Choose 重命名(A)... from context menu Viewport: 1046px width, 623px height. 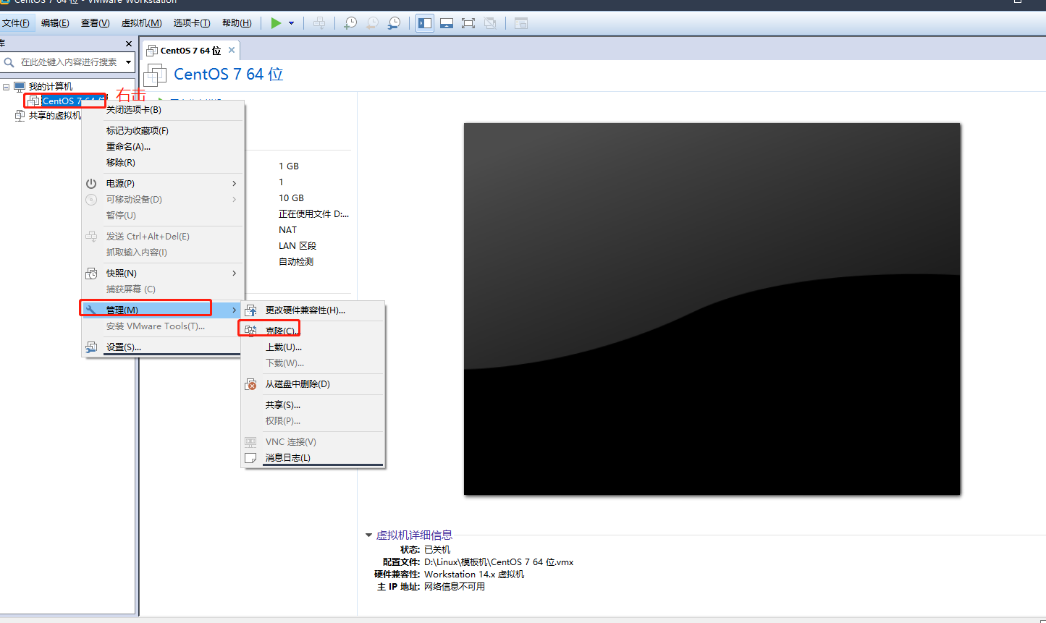163,147
